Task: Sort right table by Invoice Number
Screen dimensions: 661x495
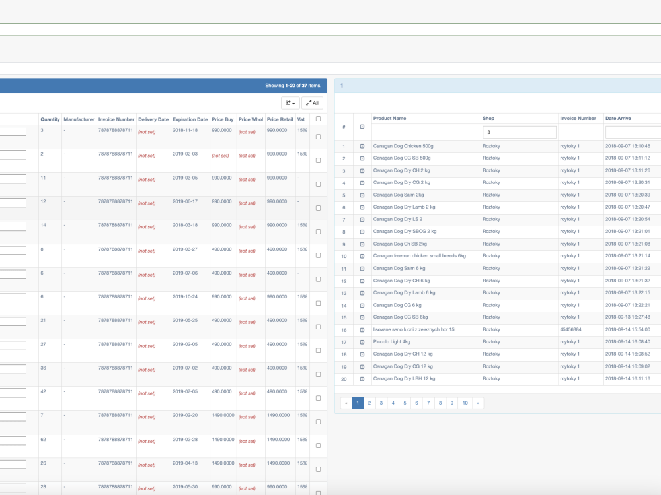Action: click(578, 118)
